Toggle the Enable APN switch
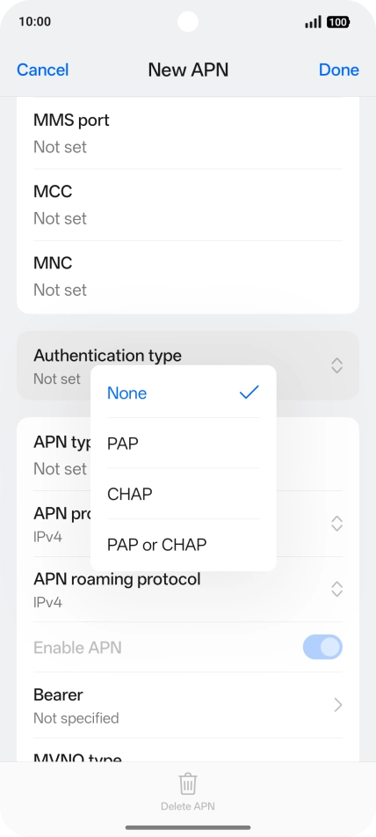 click(x=322, y=647)
